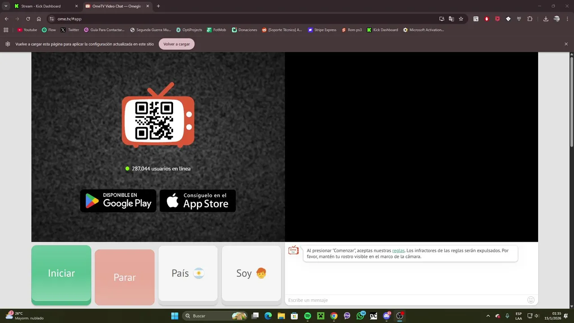
Task: Click the 287.044 usuarios en línea text
Action: 161,169
